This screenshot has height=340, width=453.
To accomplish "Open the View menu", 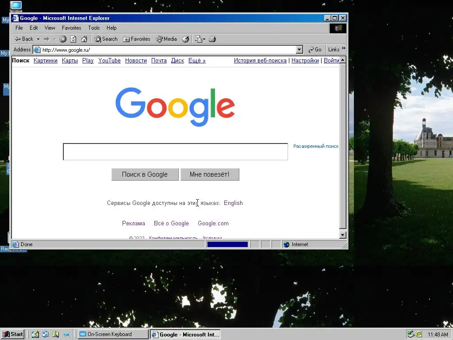I will [50, 28].
